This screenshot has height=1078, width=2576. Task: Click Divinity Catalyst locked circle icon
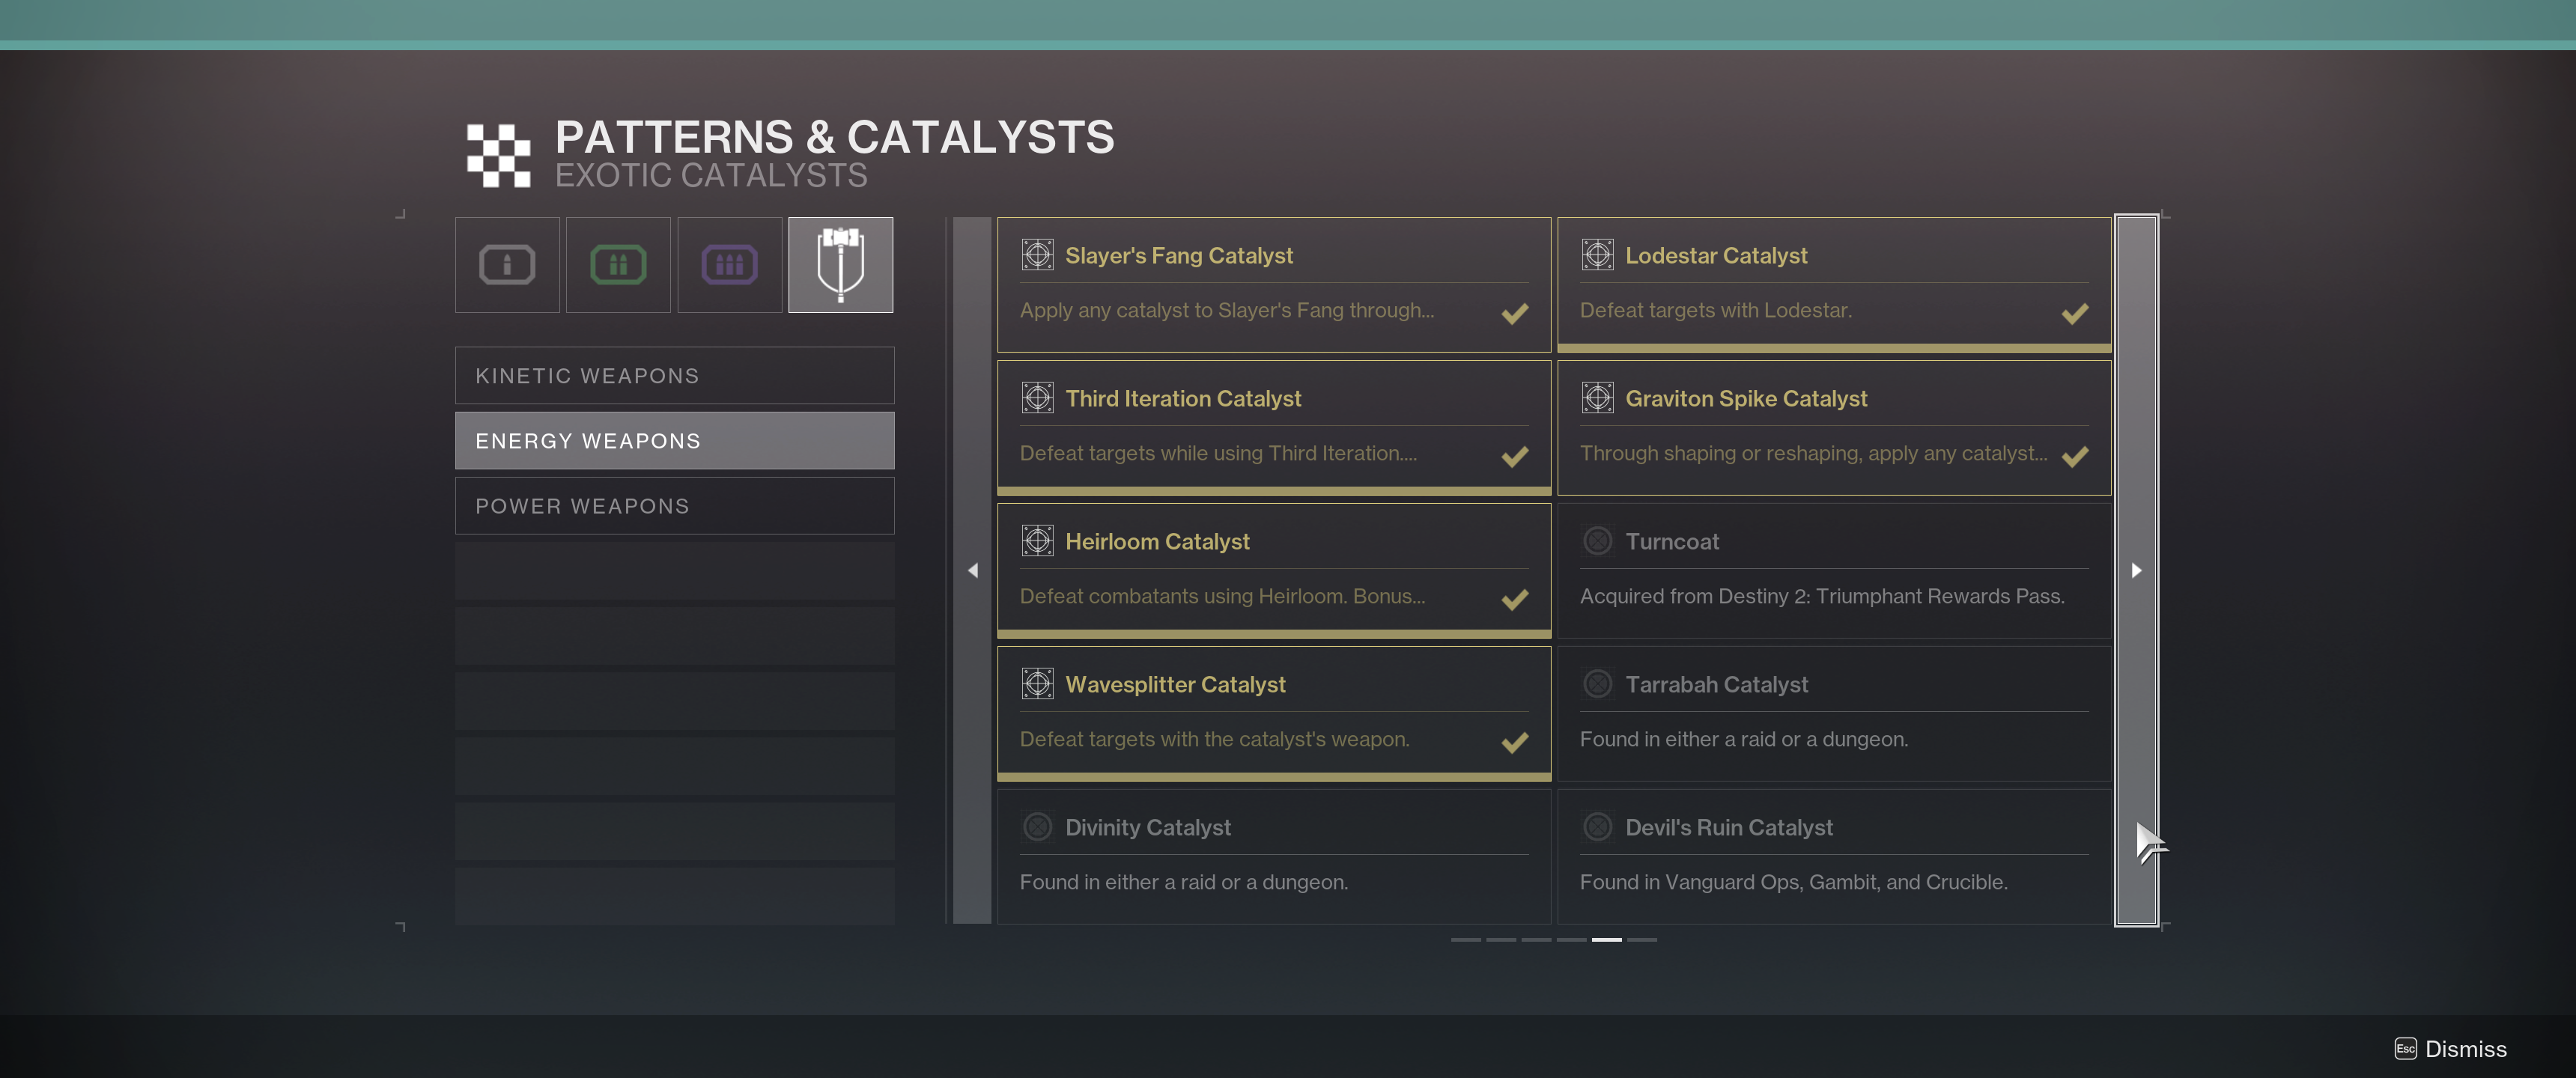[x=1037, y=827]
